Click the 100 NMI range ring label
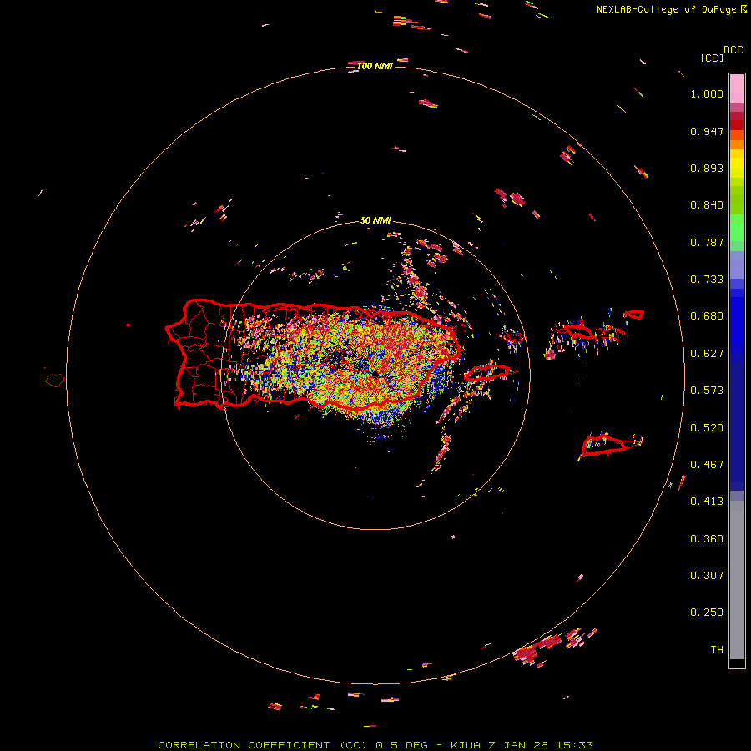 (x=375, y=66)
